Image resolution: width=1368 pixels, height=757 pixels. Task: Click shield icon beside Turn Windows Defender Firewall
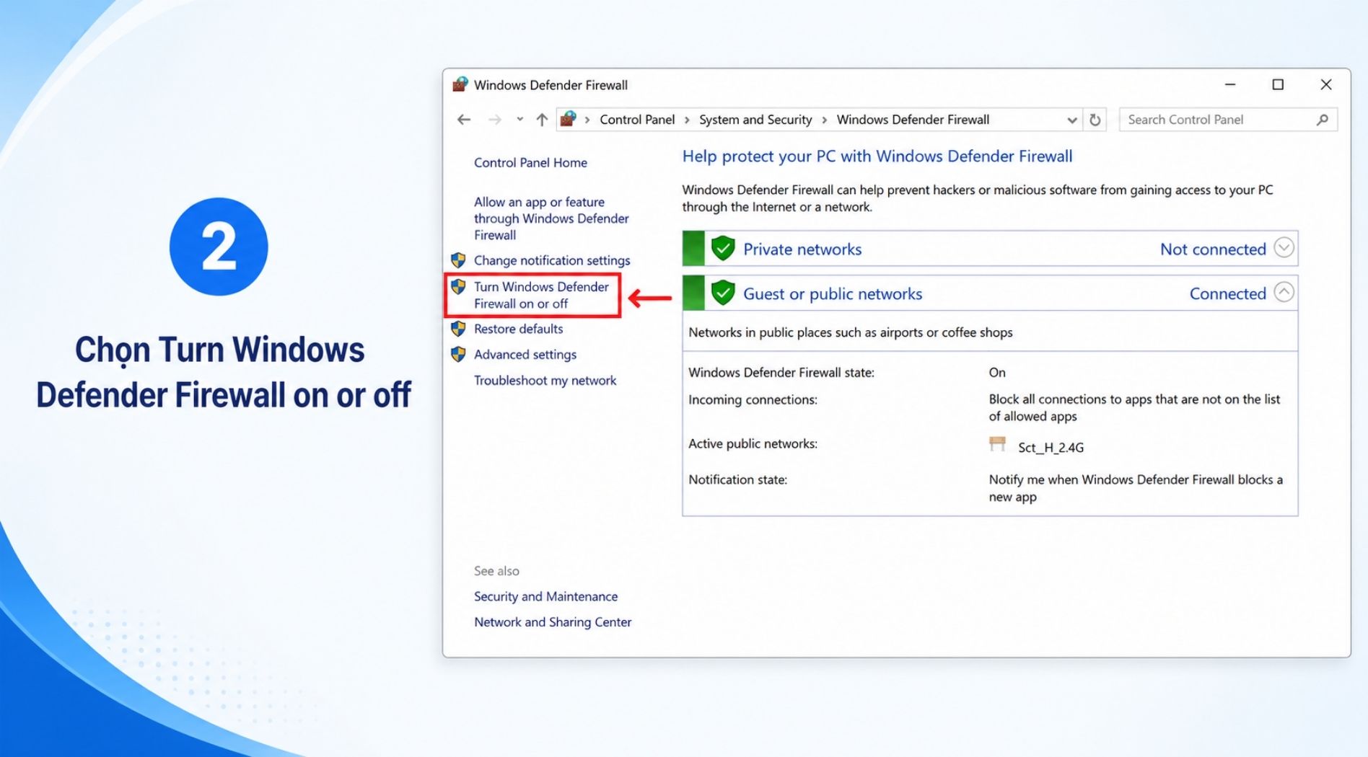[x=458, y=287]
